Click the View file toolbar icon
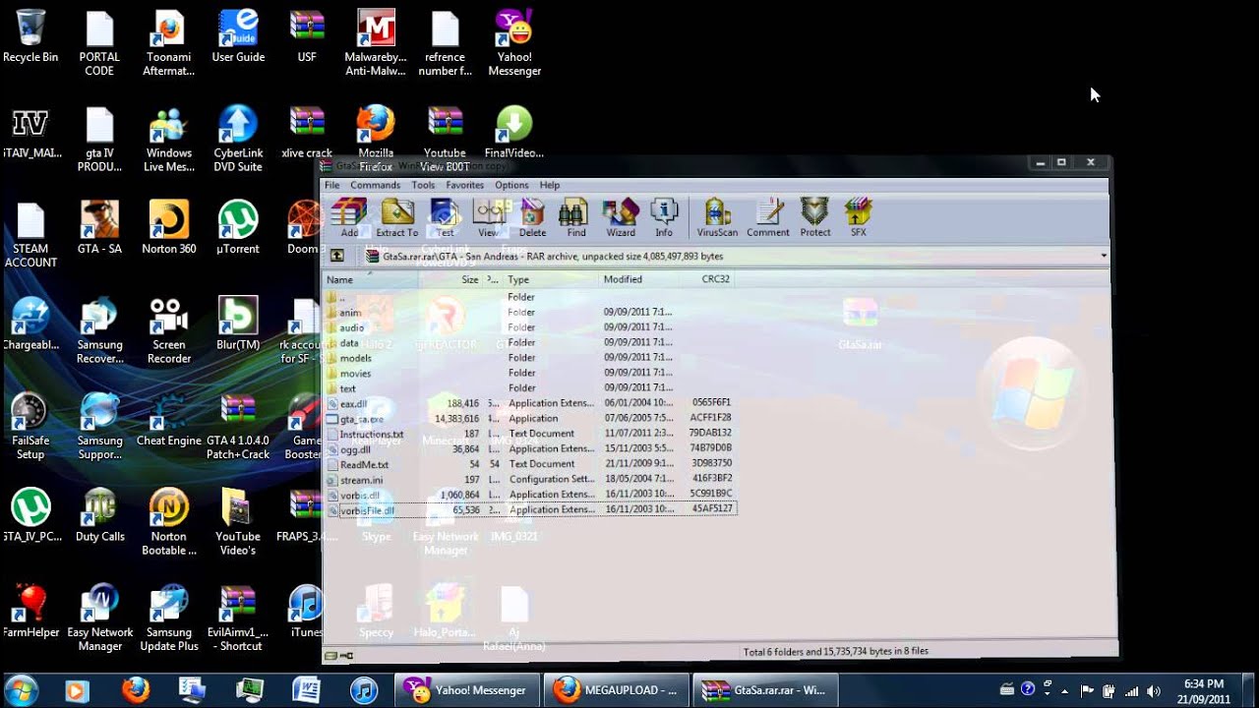This screenshot has width=1259, height=708. point(489,217)
